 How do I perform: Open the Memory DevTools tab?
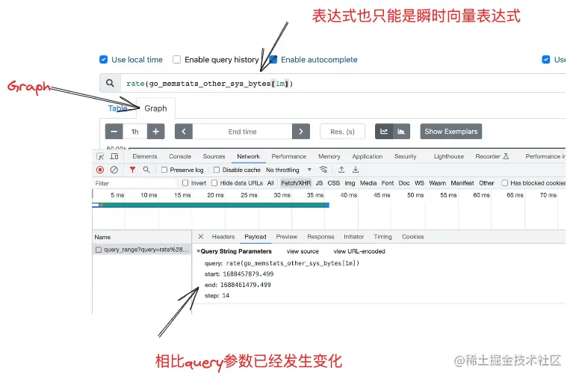click(x=329, y=156)
